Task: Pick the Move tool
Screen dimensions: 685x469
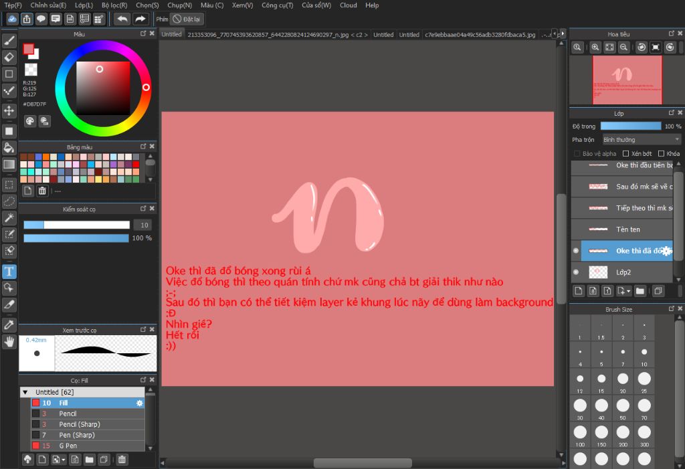Action: [x=9, y=110]
